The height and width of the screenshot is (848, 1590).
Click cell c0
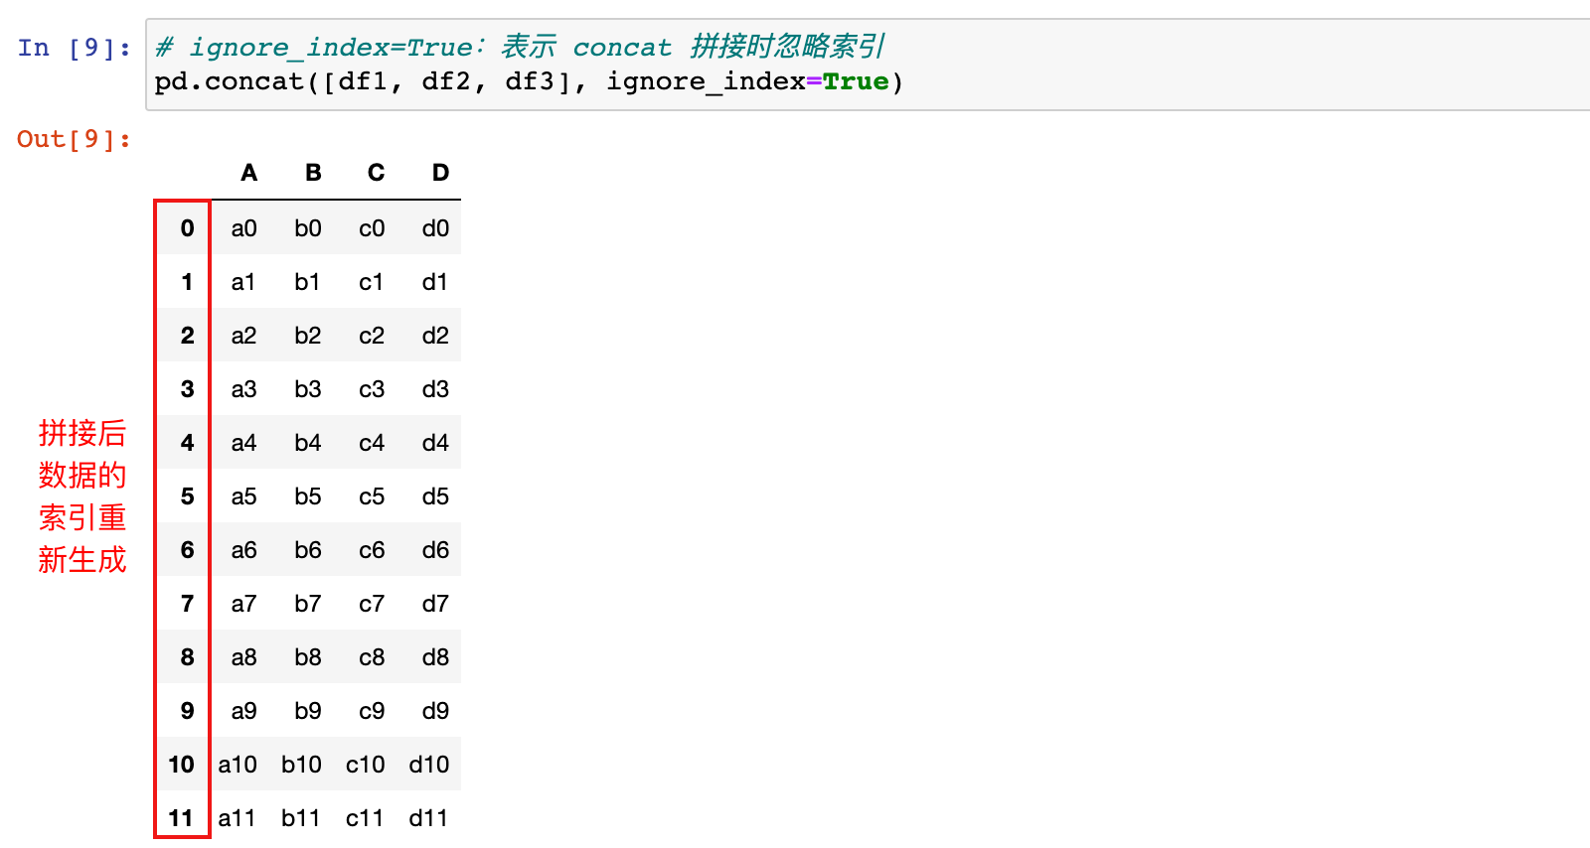(372, 228)
